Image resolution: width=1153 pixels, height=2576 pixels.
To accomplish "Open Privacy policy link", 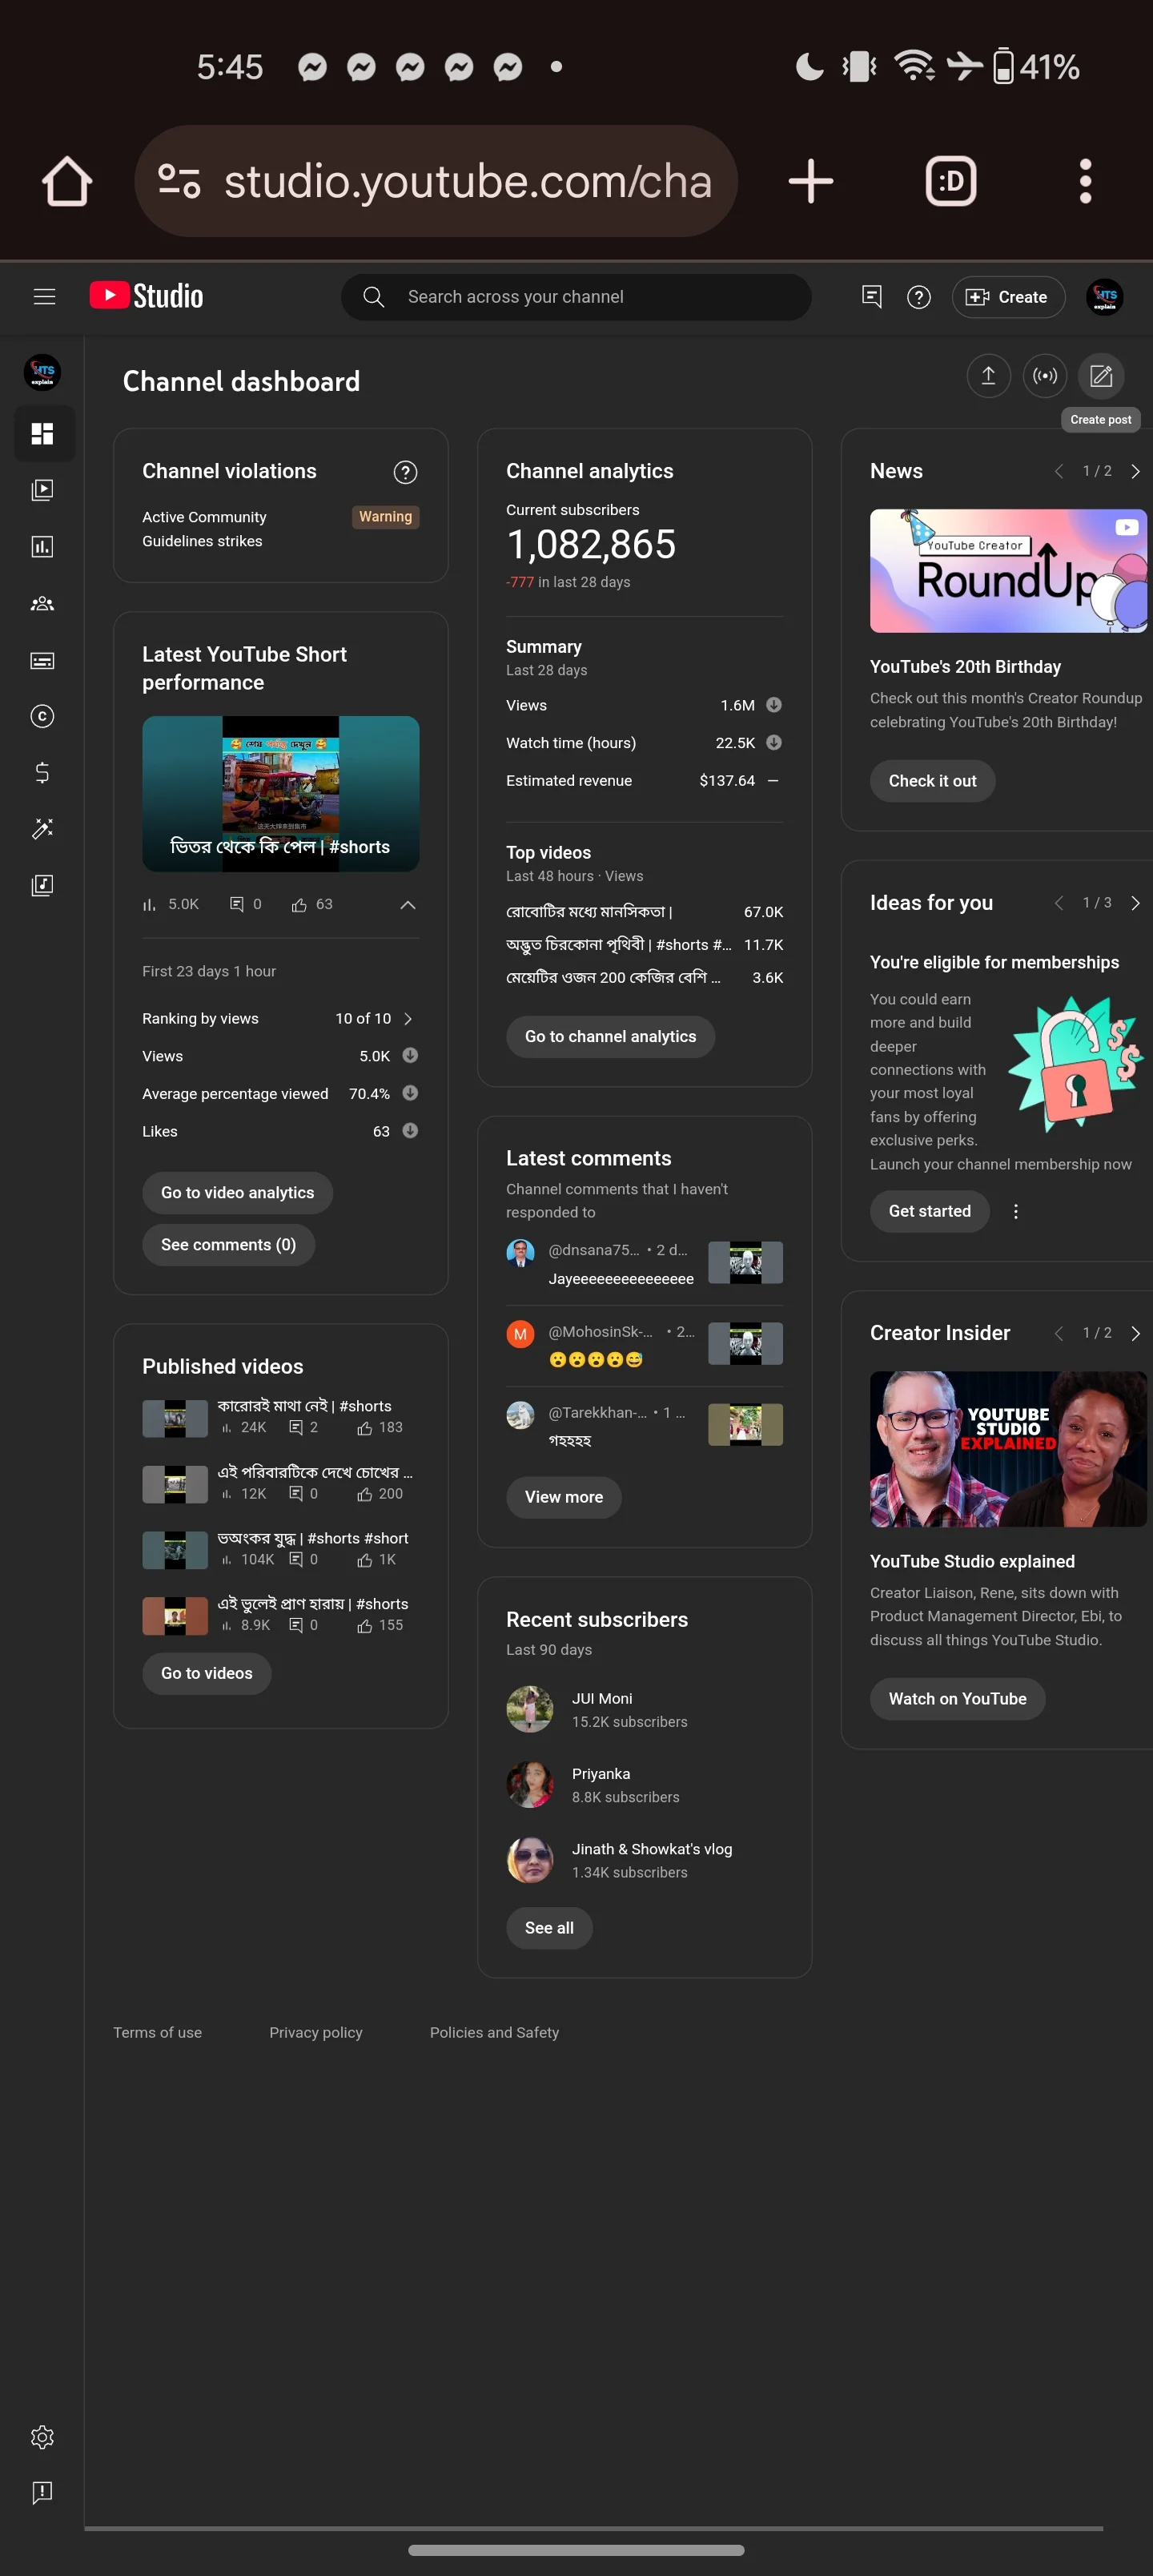I will coord(316,2032).
